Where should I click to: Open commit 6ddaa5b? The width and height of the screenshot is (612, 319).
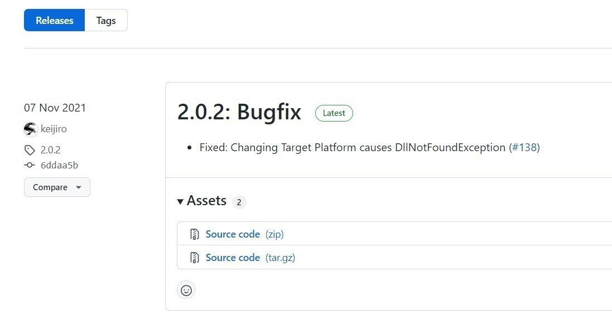point(59,165)
